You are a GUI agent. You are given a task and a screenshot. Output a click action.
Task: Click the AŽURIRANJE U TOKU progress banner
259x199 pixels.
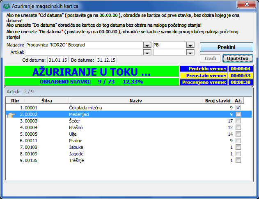(92, 72)
